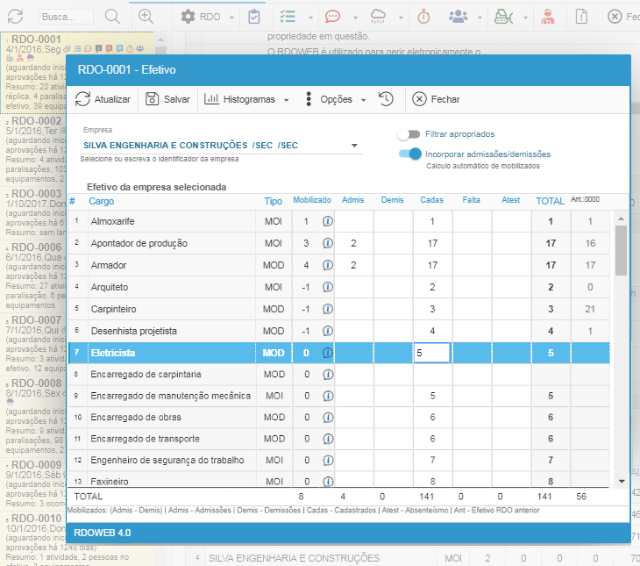Viewport: 640px width, 566px height.
Task: Open dropdown arrow beside weather icon
Action: pyautogui.click(x=401, y=18)
